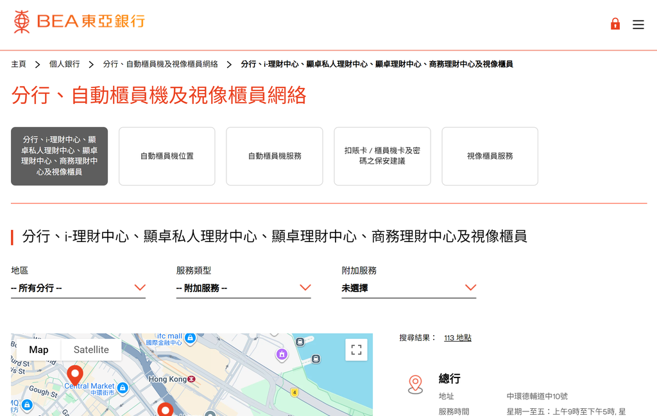This screenshot has height=416, width=657.
Task: Click the 總行 location pin icon
Action: (415, 385)
